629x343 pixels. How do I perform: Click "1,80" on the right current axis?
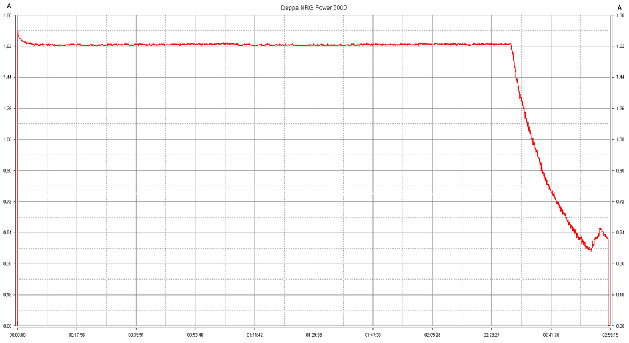(x=620, y=15)
